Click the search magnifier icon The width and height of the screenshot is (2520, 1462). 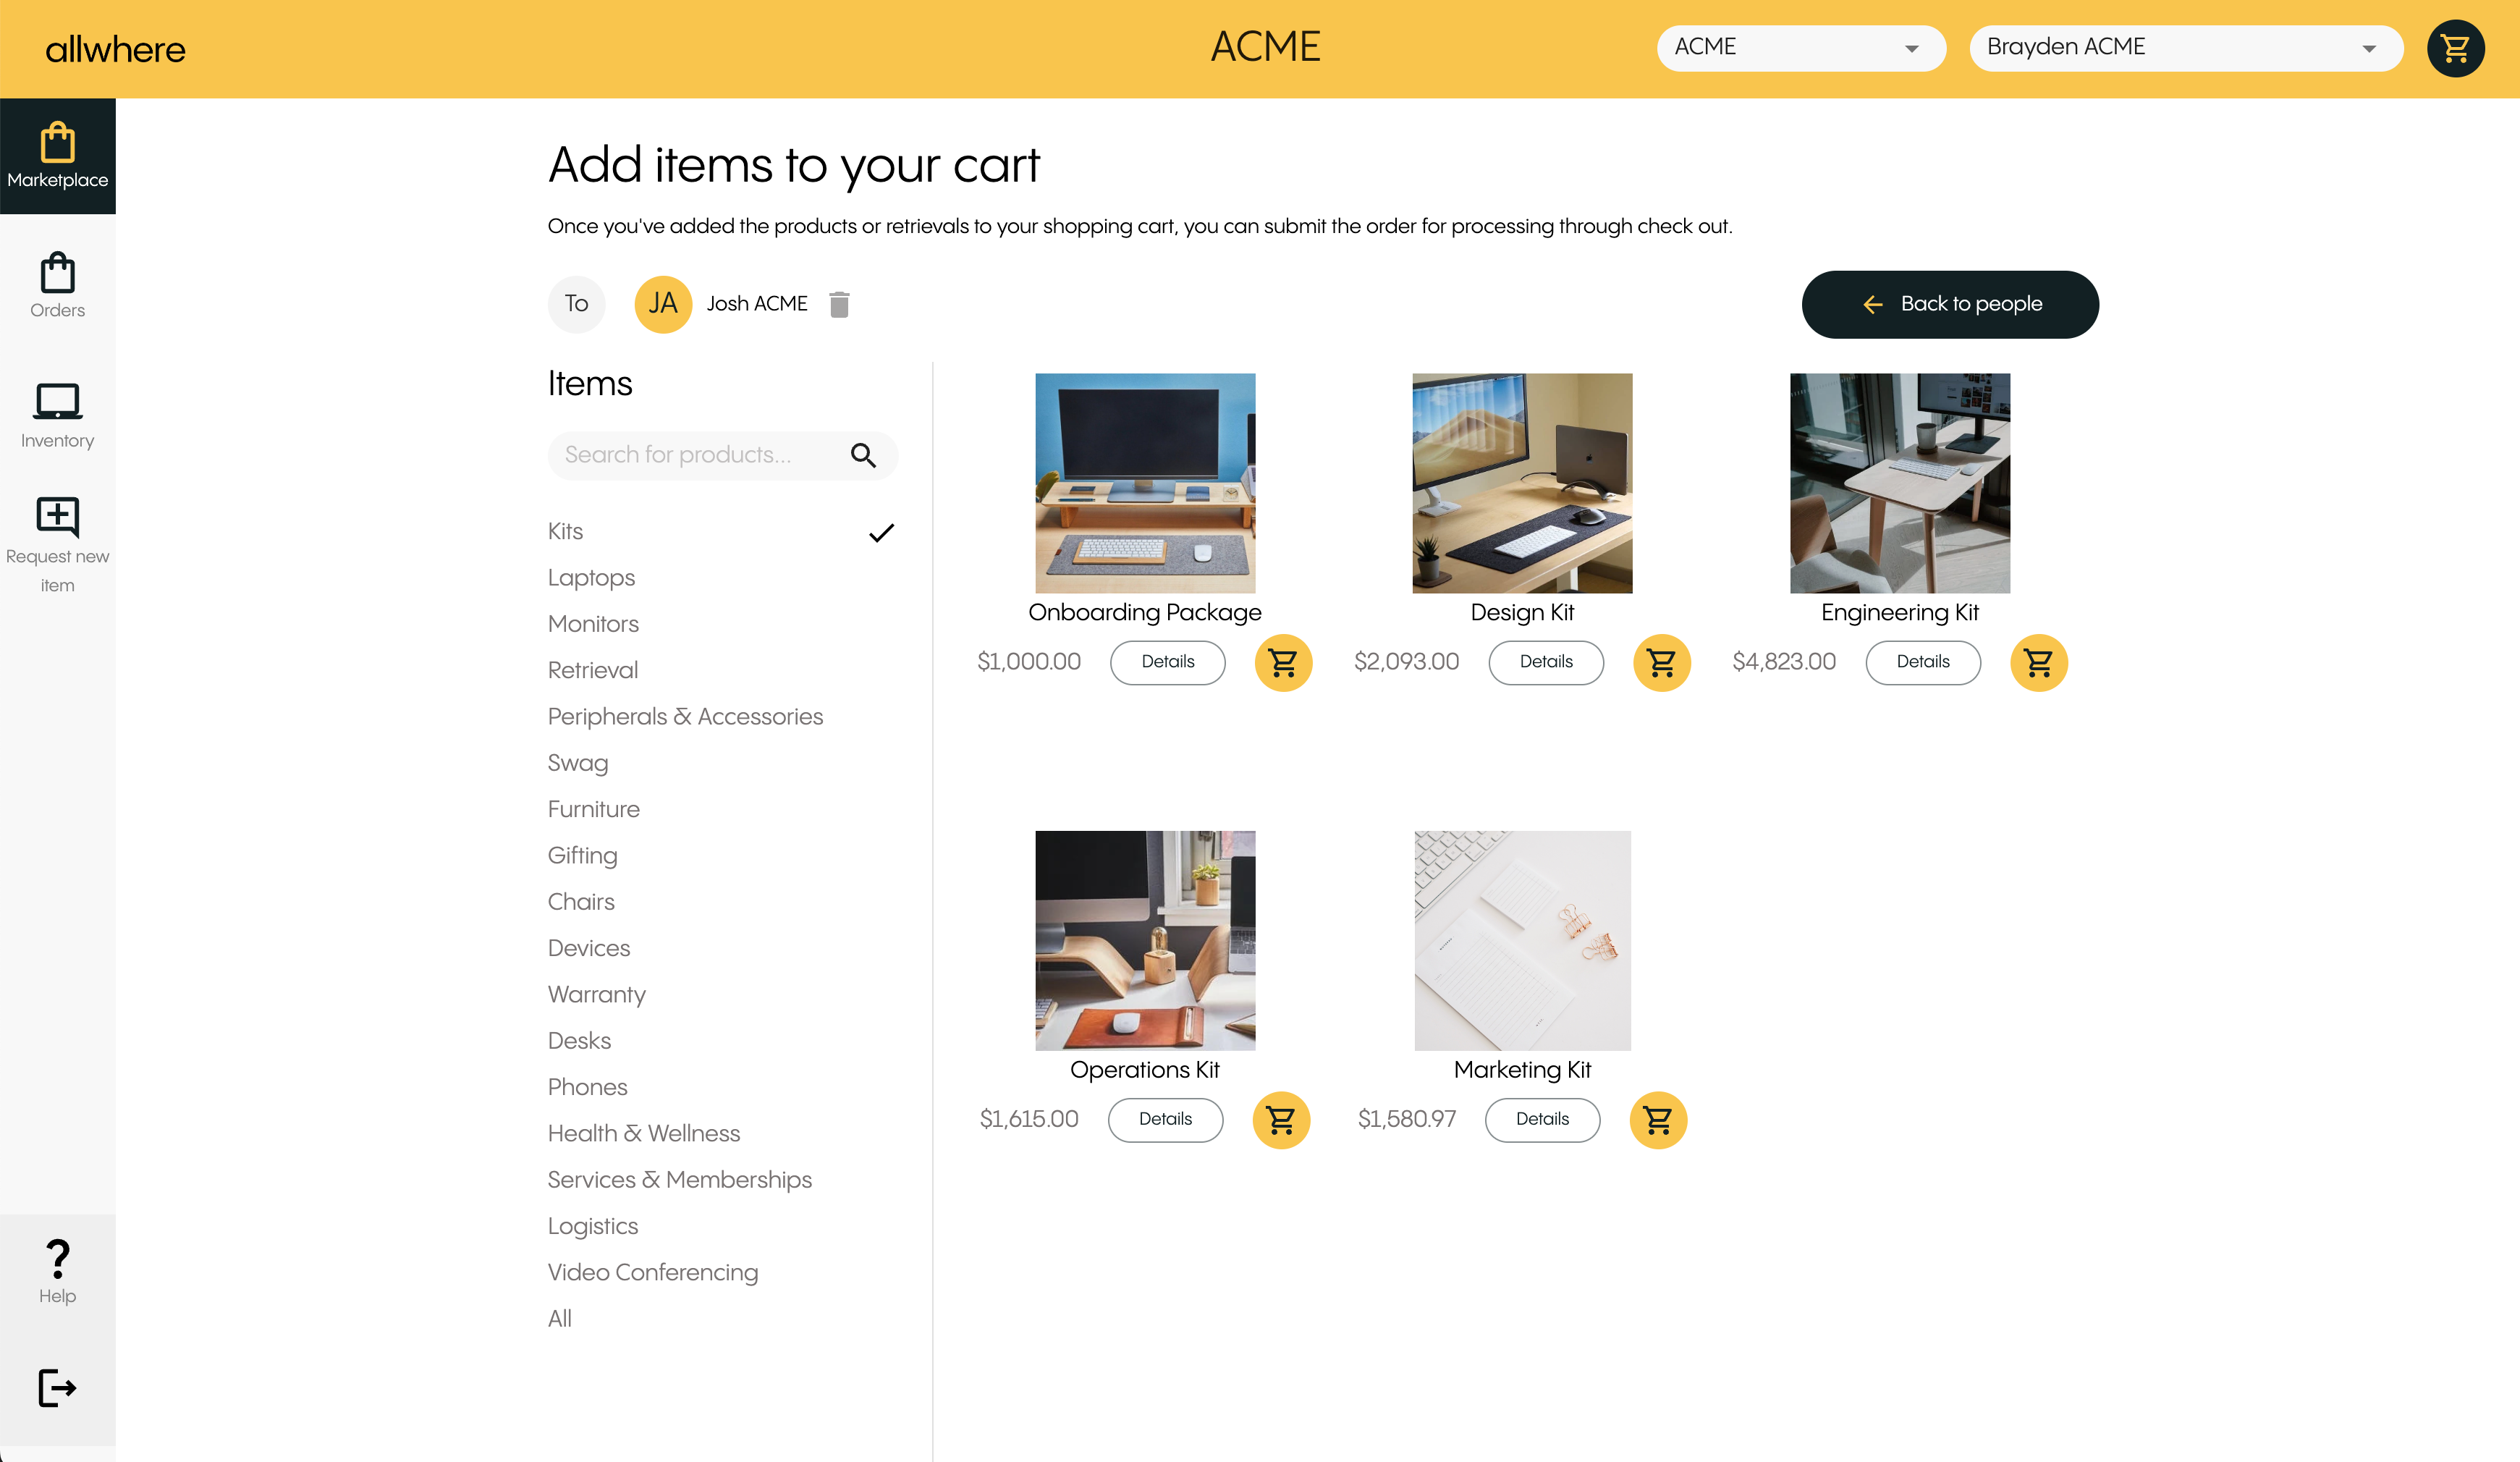point(864,455)
